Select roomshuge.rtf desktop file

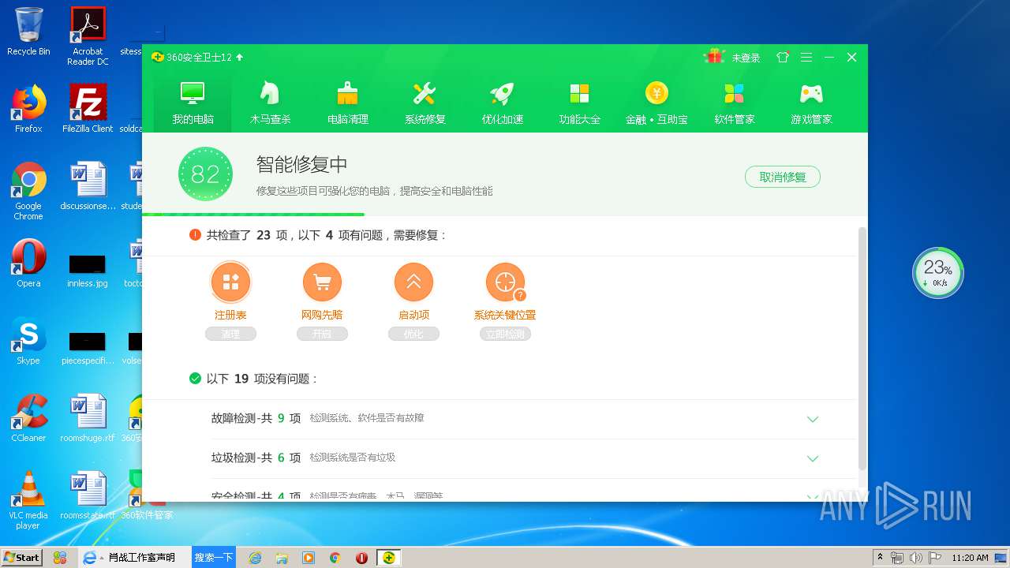(x=88, y=418)
